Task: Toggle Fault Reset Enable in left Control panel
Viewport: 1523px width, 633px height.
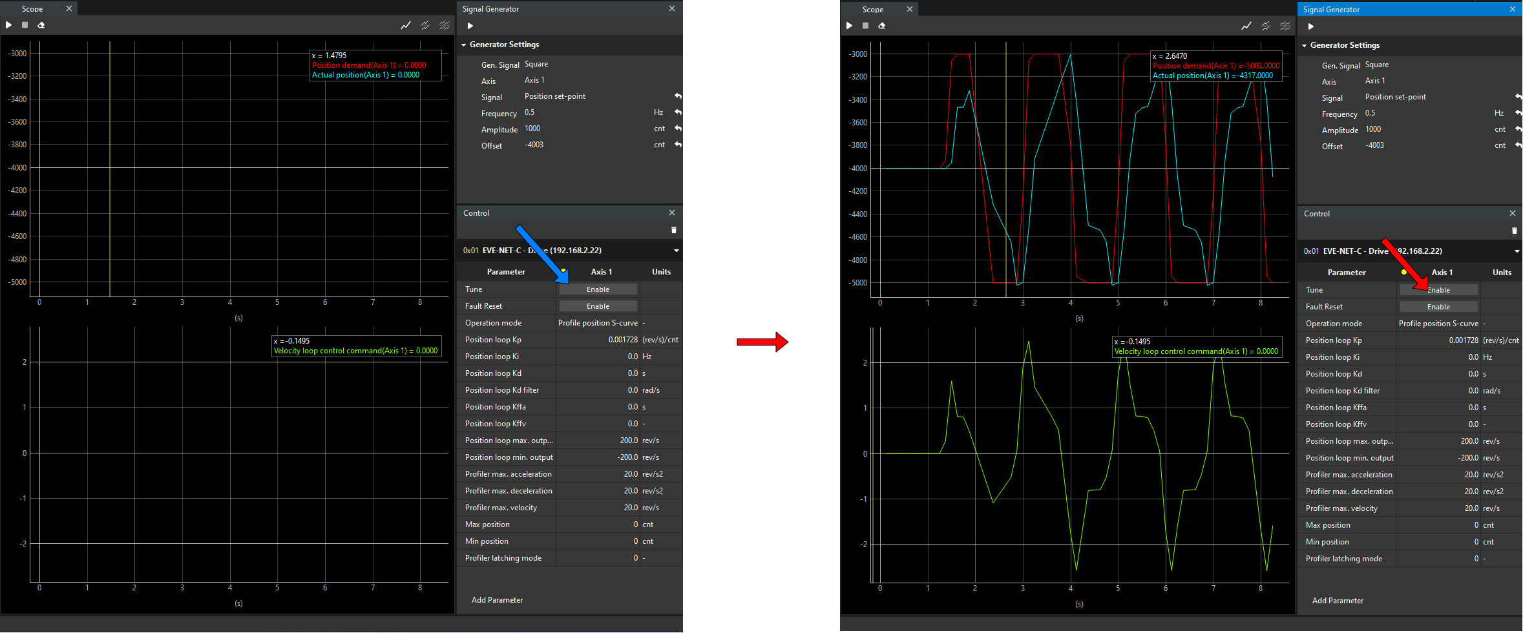Action: click(598, 306)
